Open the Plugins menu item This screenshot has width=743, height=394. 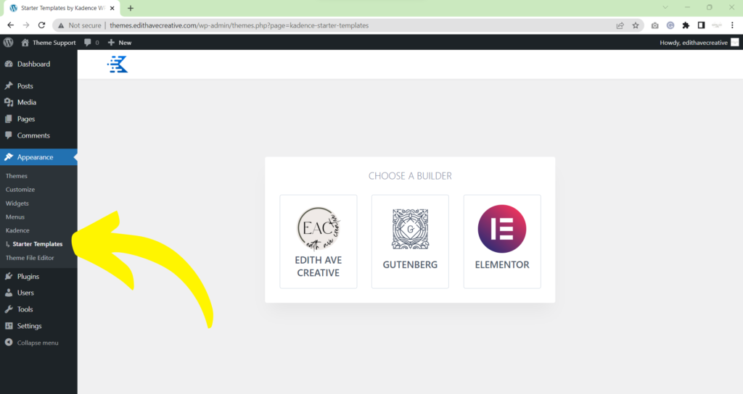pos(28,277)
